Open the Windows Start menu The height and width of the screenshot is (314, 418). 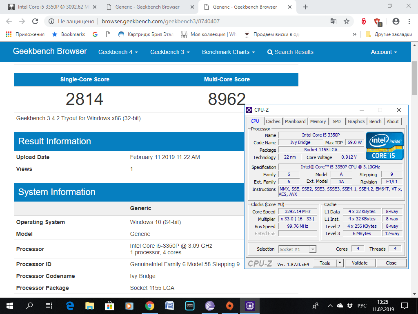(x=10, y=306)
